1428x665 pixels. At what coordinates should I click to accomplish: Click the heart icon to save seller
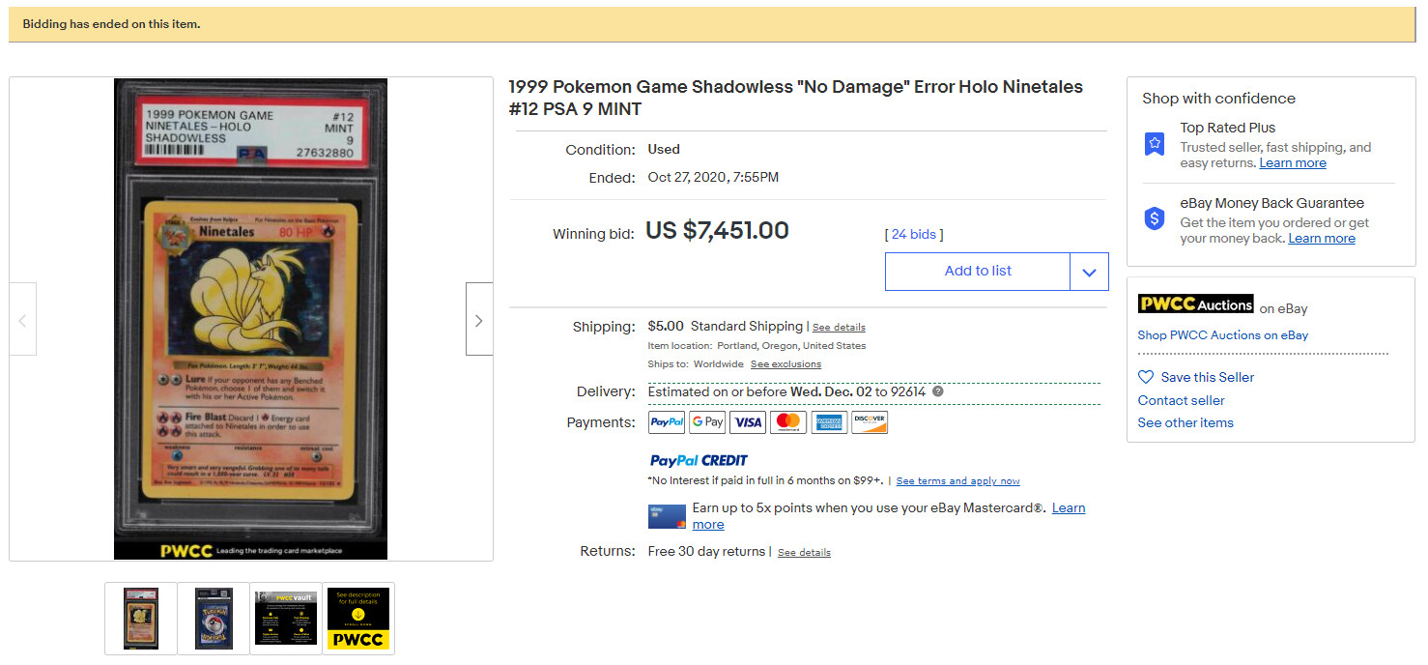pyautogui.click(x=1146, y=377)
